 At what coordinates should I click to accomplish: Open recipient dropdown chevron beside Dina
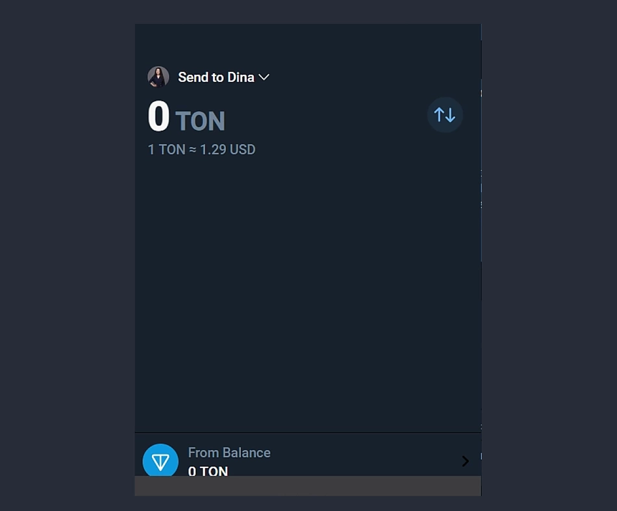[264, 77]
